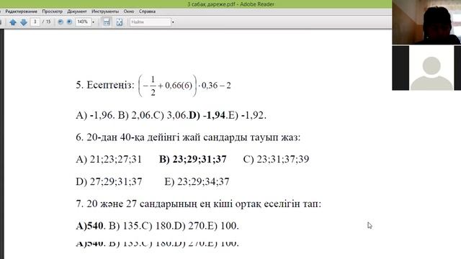Image resolution: width=461 pixels, height=259 pixels.
Task: Open the zoom percentage dropdown arrow
Action: point(93,22)
